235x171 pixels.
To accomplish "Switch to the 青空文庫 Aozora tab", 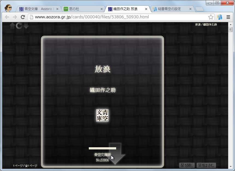I will (38, 9).
